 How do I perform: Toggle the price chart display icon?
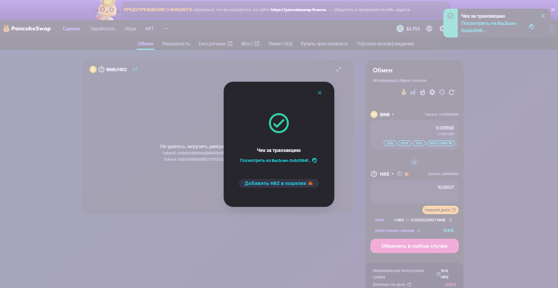coord(413,92)
